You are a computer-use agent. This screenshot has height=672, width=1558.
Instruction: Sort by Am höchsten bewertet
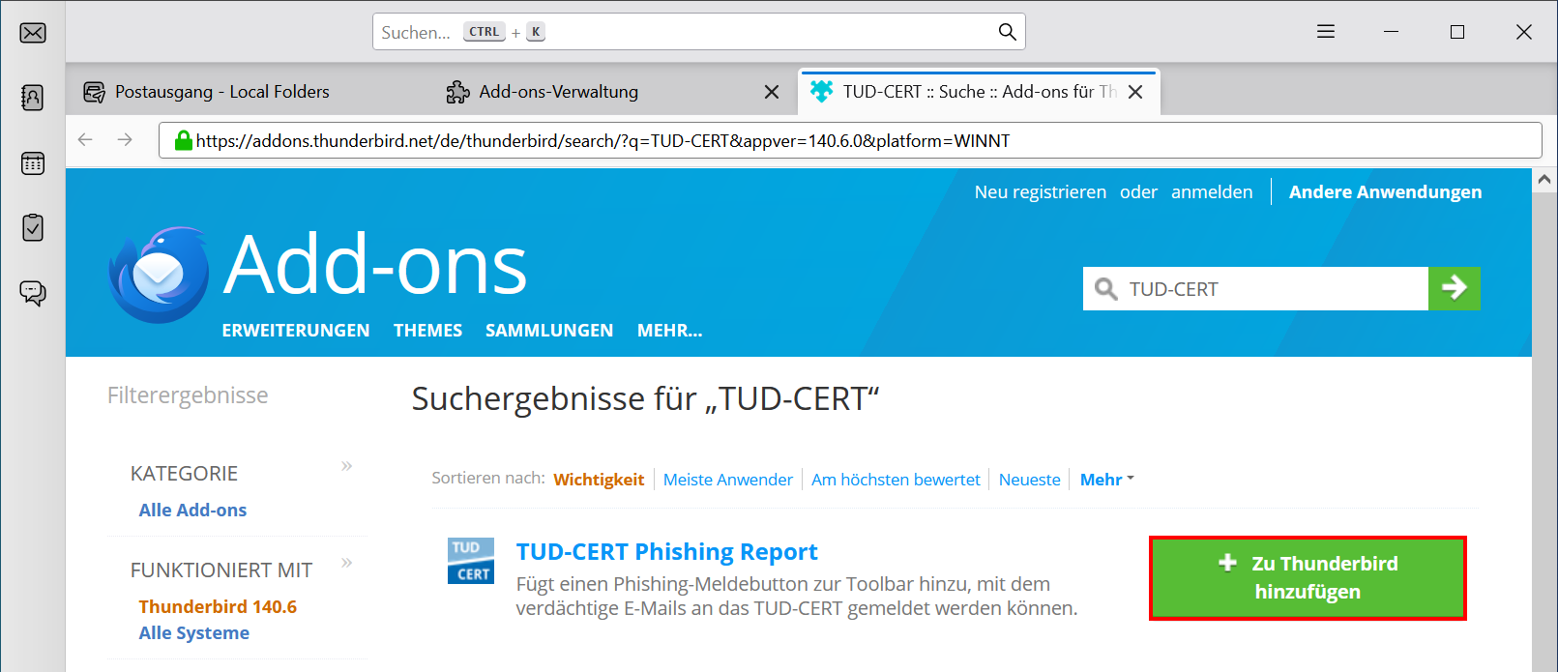click(896, 480)
